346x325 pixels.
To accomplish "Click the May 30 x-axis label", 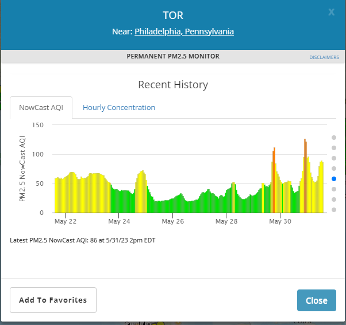I will [x=280, y=221].
